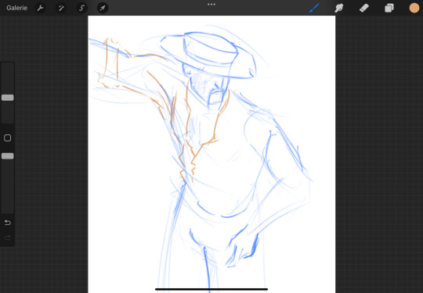Tap the black home indicator bar

pos(211,289)
